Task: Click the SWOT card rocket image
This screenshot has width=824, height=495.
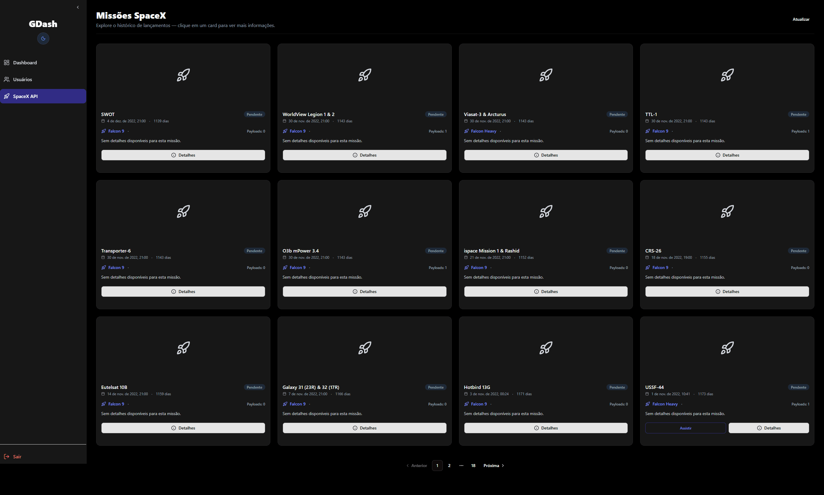Action: 183,75
